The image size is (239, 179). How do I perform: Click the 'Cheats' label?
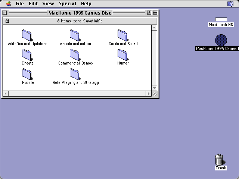coord(28,63)
